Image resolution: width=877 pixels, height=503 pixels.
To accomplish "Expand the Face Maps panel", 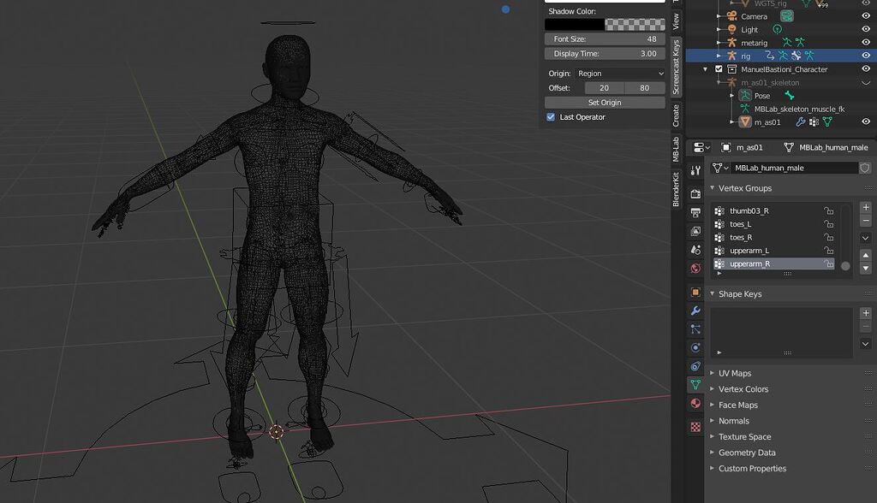I will point(713,405).
